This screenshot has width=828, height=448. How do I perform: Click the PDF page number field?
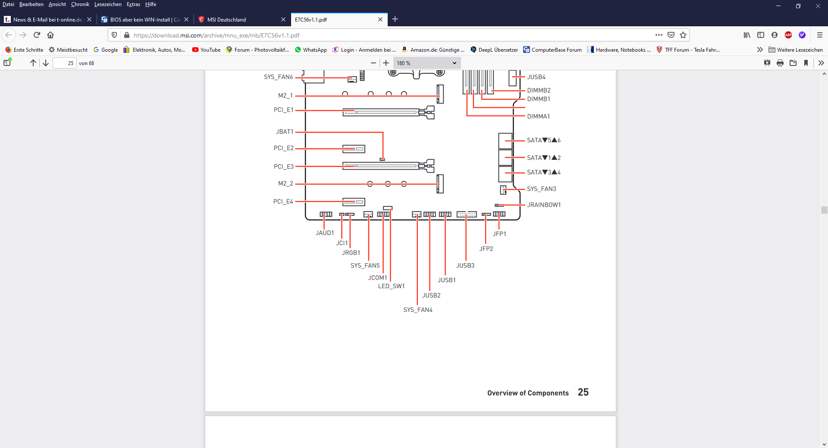pos(65,63)
